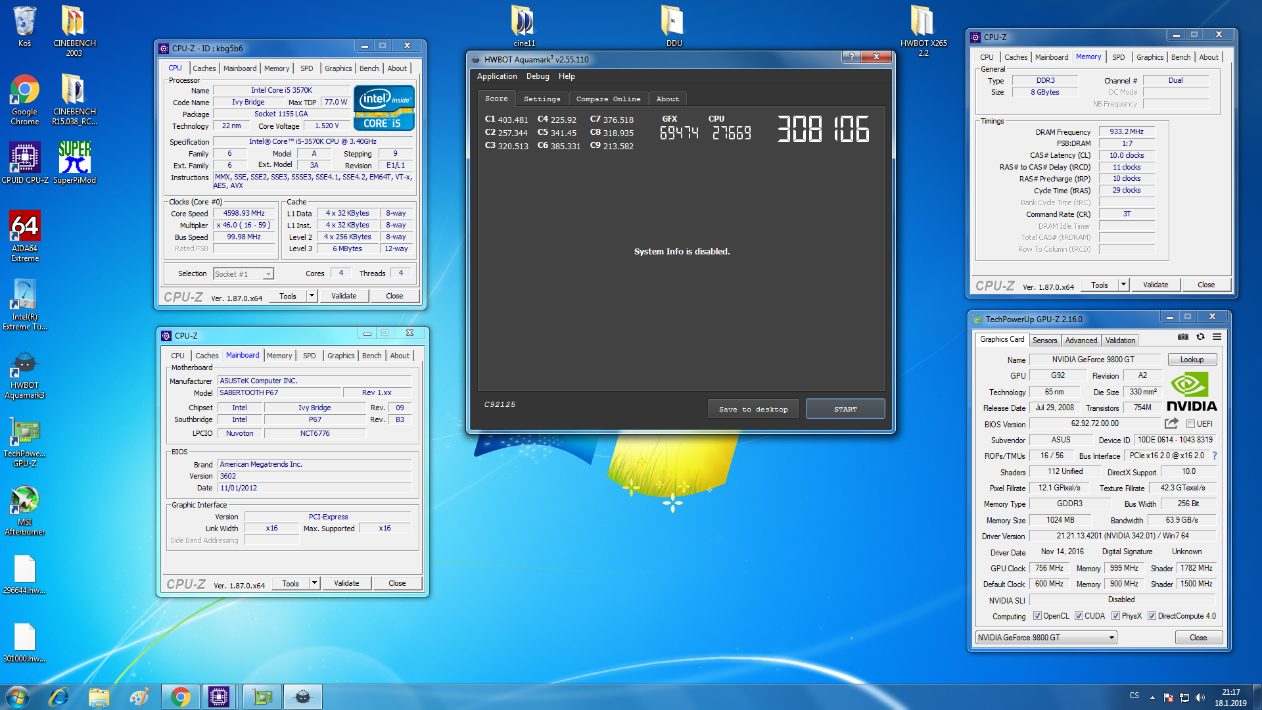The image size is (1262, 710).
Task: Switch to Compare Online tab in Aquamark
Action: click(x=608, y=99)
